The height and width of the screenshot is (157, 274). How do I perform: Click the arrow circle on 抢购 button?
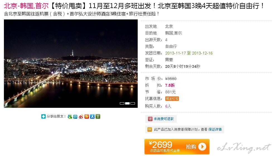pos(202,147)
